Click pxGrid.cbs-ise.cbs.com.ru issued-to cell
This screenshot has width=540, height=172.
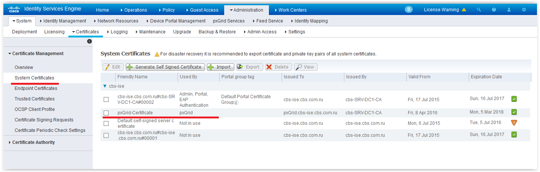tap(310, 113)
